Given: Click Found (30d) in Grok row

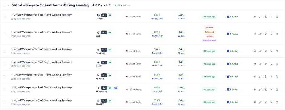Looking at the screenshot, I should pos(157,36).
